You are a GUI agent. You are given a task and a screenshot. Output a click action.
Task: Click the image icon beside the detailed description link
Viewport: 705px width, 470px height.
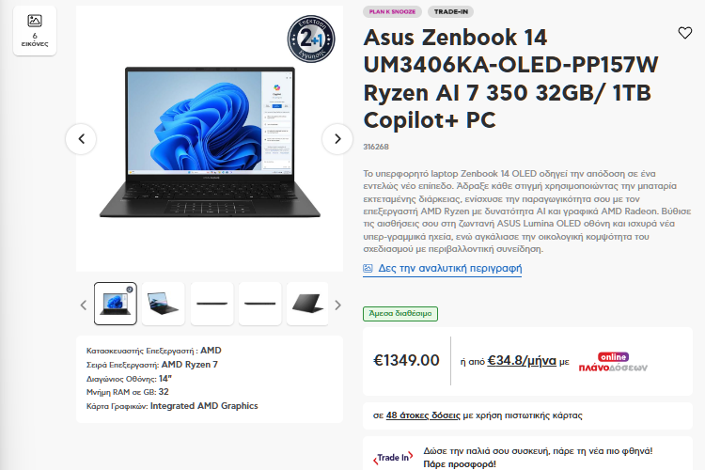tap(368, 269)
